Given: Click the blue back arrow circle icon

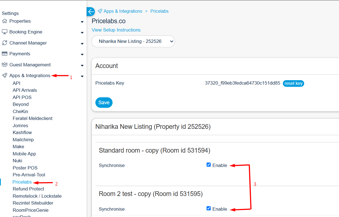Looking at the screenshot, I should pyautogui.click(x=91, y=12).
